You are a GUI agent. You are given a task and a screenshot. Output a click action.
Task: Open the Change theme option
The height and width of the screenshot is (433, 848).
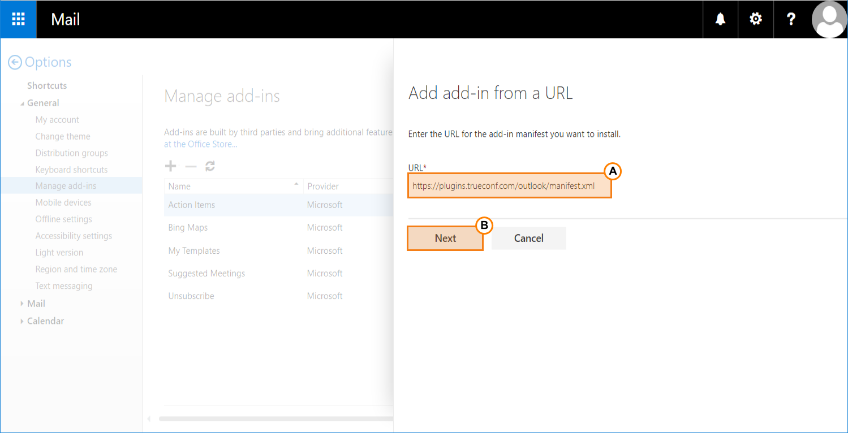point(63,136)
